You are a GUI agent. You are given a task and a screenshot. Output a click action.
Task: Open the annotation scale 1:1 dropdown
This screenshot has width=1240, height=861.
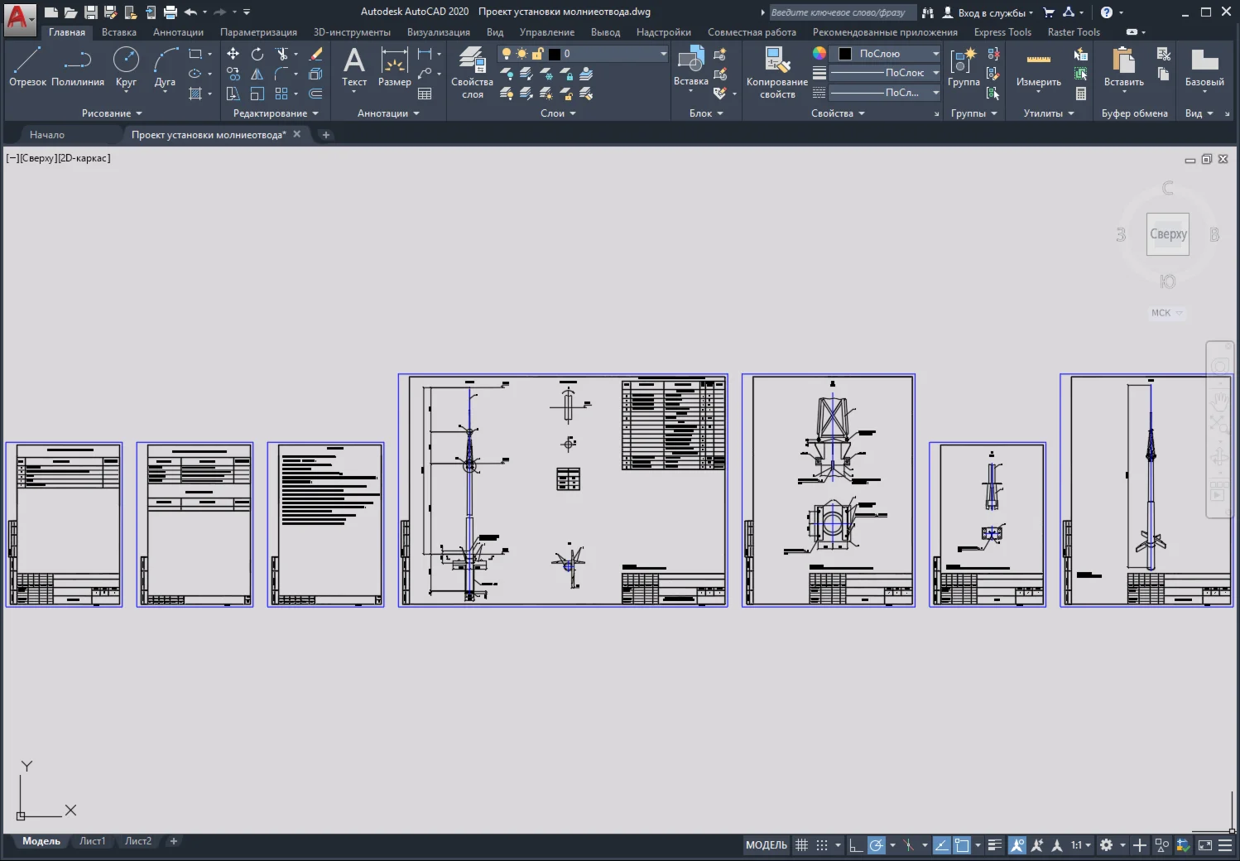[x=1081, y=845]
